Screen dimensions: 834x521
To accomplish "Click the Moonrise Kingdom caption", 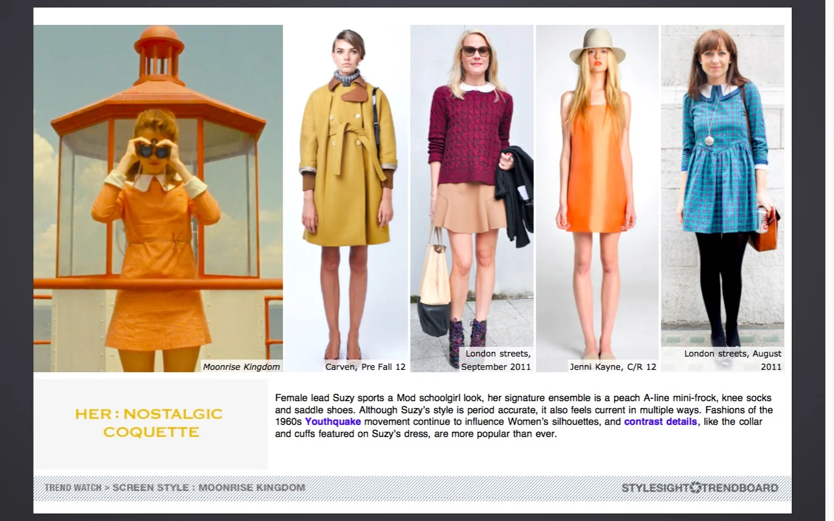I will pyautogui.click(x=242, y=366).
